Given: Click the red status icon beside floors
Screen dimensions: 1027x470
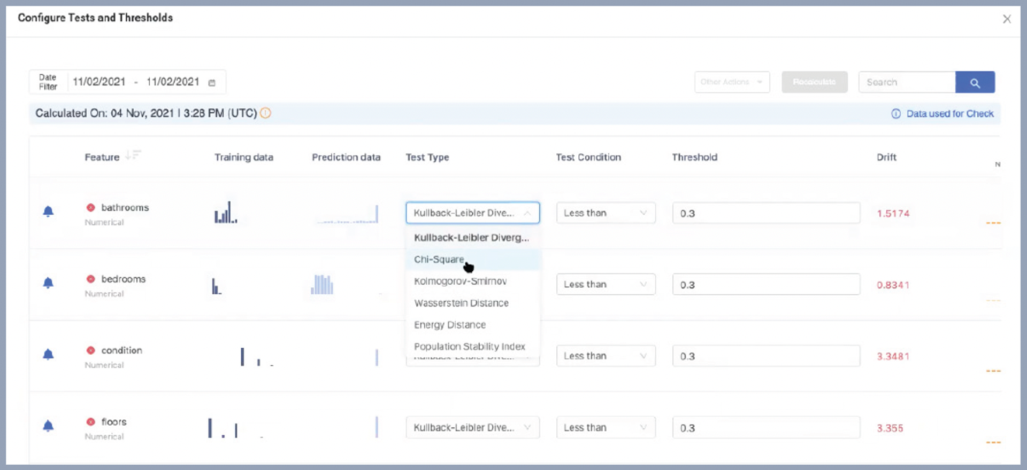Looking at the screenshot, I should pyautogui.click(x=90, y=421).
